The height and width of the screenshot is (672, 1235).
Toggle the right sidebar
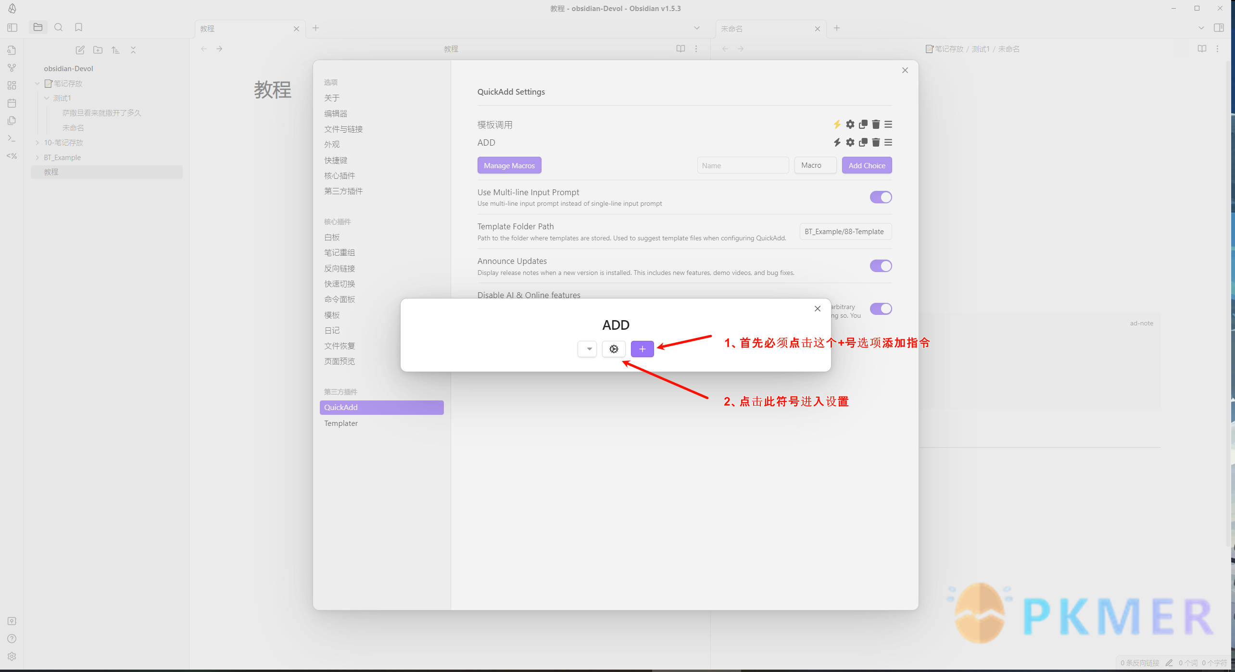(1219, 27)
